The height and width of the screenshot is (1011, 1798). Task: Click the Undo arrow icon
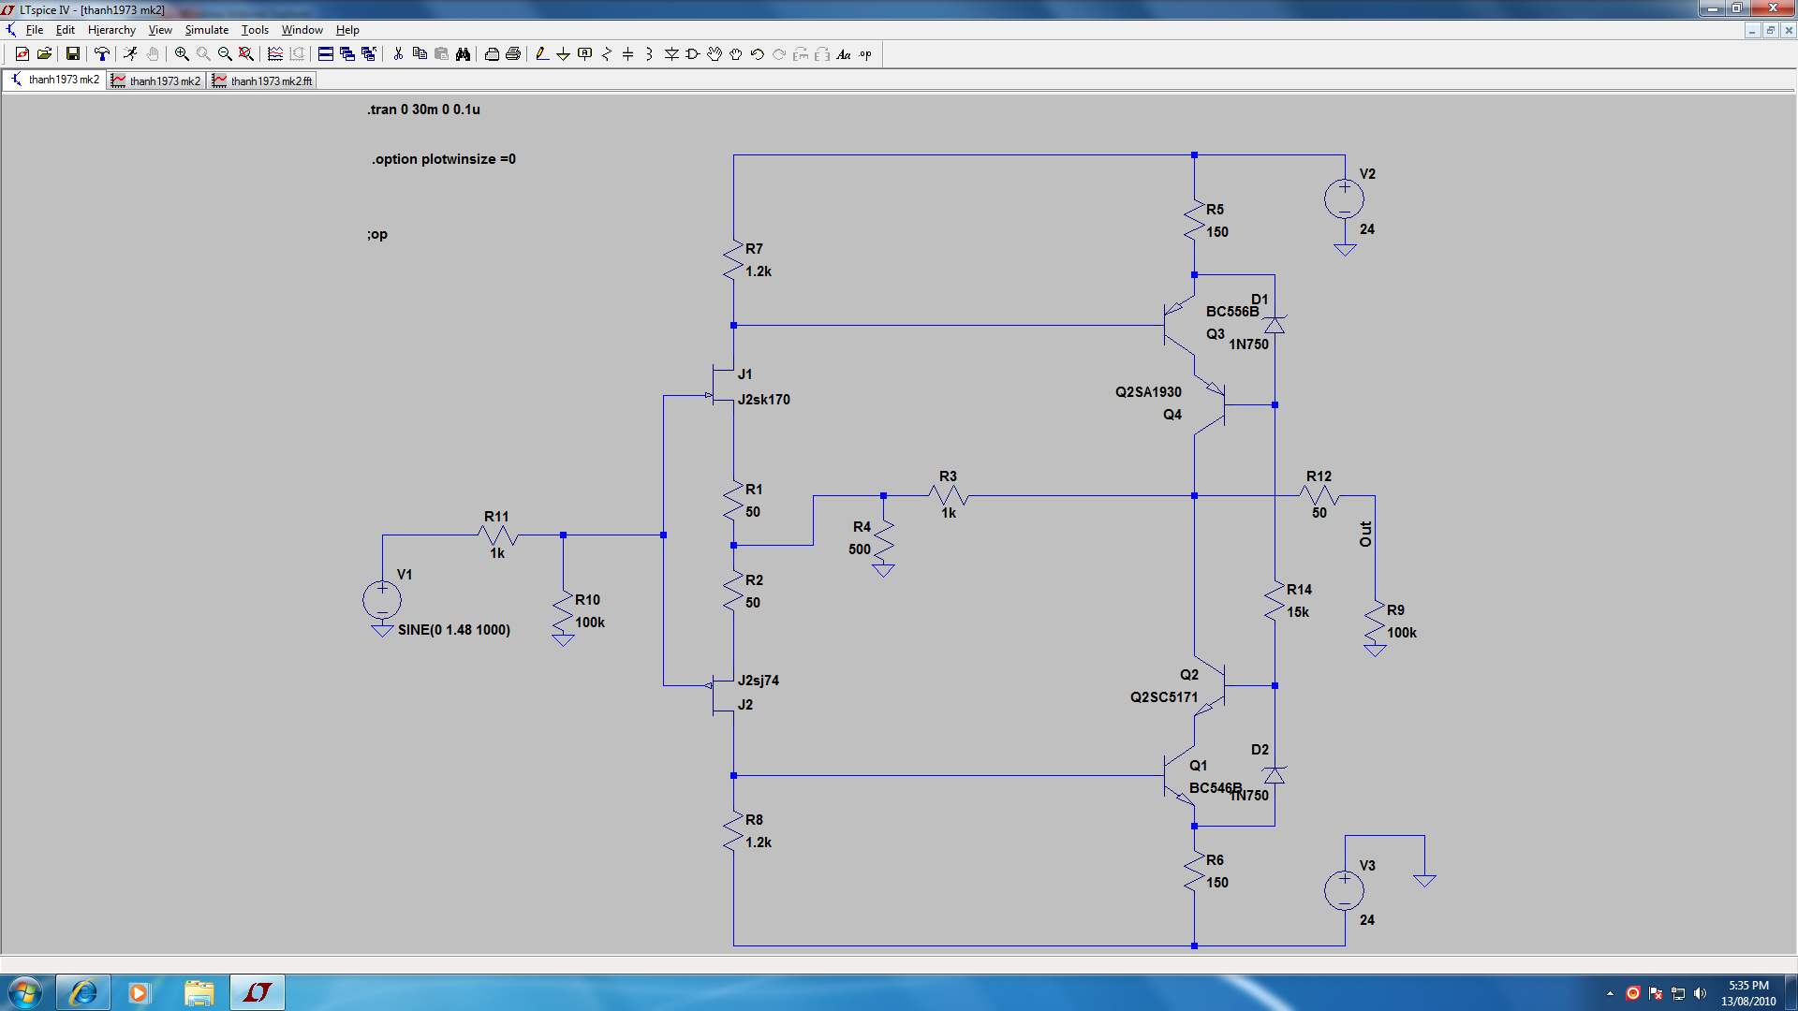[x=758, y=54]
